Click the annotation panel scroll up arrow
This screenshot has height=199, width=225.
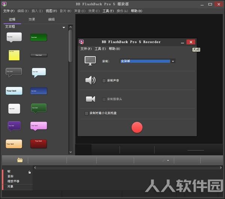pyautogui.click(x=70, y=27)
